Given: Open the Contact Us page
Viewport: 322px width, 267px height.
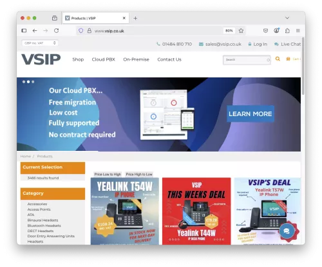Looking at the screenshot, I should pyautogui.click(x=169, y=59).
